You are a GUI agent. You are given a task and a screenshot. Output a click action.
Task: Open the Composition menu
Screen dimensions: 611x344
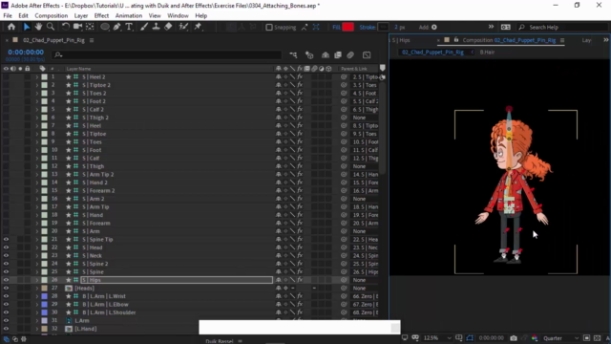pyautogui.click(x=51, y=15)
